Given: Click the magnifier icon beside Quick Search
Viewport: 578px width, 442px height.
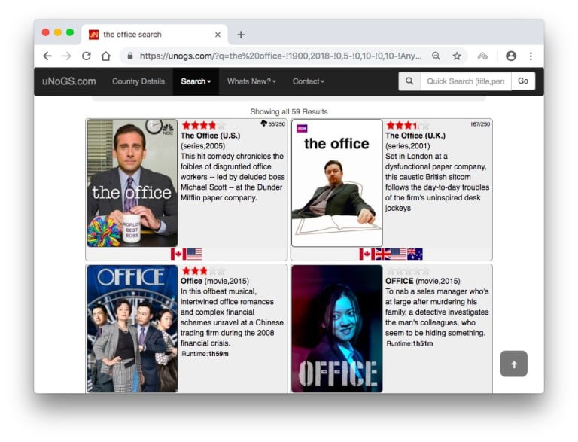Looking at the screenshot, I should pyautogui.click(x=409, y=81).
